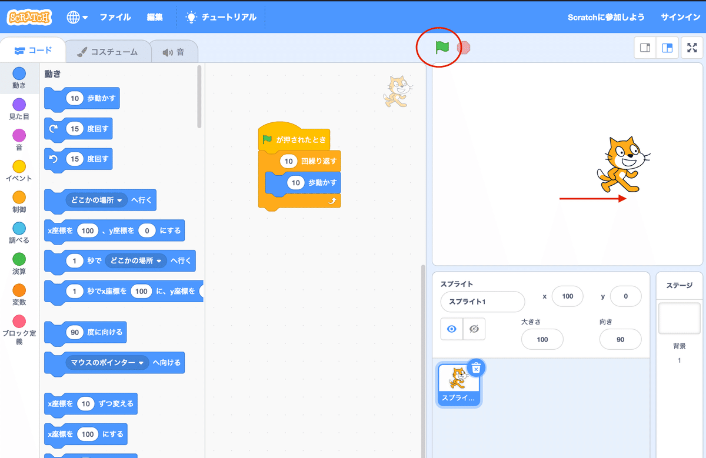Screen dimensions: 706x458
Task: Click the サインイン link
Action: tap(680, 17)
